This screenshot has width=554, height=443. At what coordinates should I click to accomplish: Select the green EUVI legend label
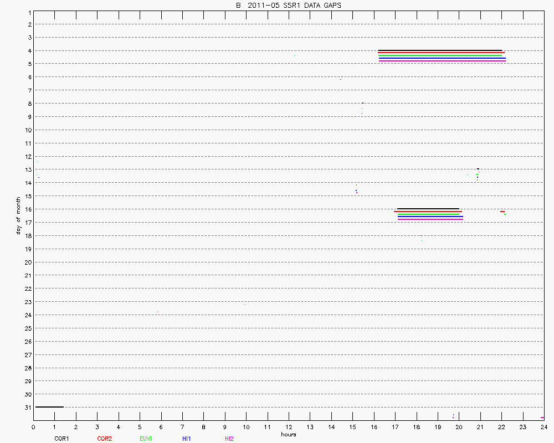[x=146, y=439]
